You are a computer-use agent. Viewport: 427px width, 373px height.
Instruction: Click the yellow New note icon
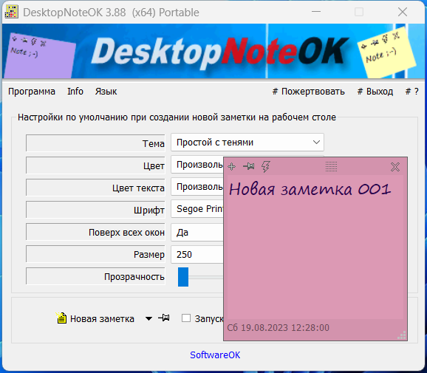point(61,318)
